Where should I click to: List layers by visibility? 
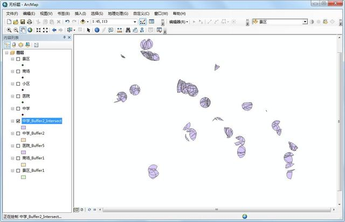(20, 45)
